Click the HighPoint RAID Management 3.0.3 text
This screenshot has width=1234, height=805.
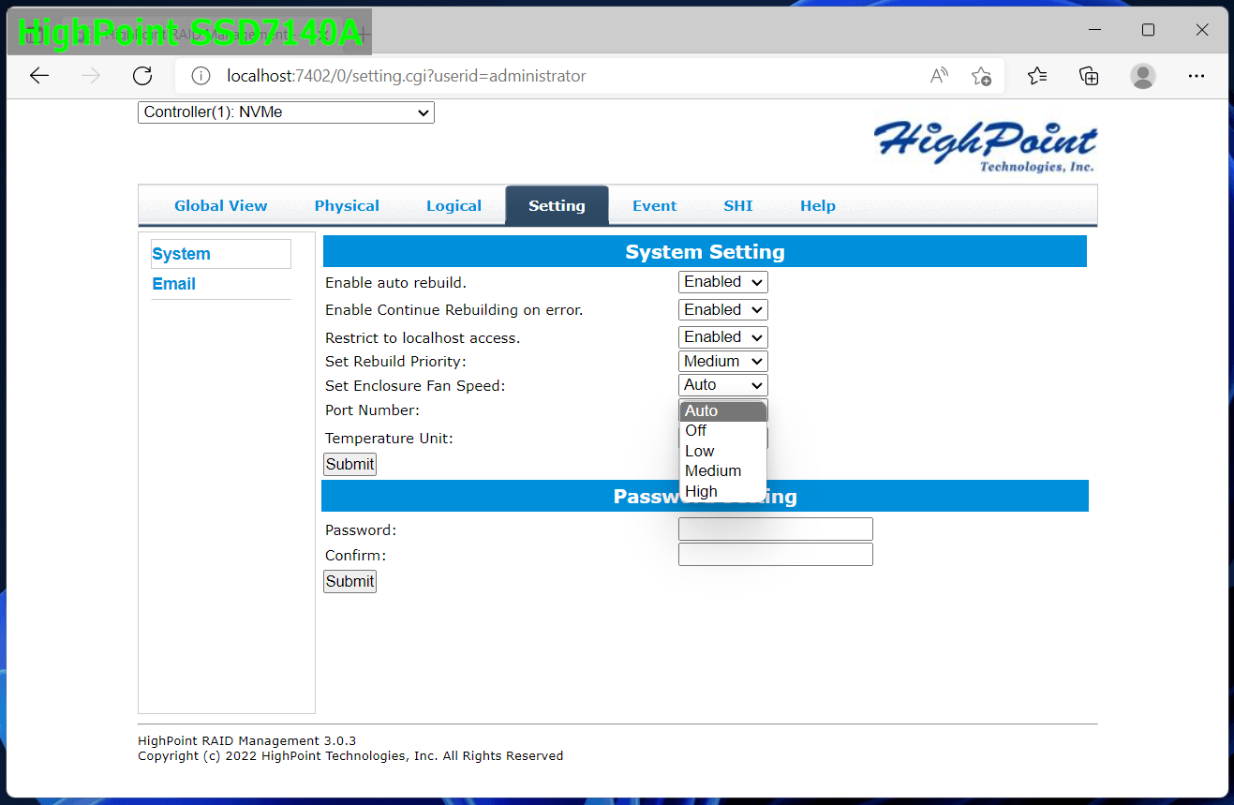[x=247, y=741]
